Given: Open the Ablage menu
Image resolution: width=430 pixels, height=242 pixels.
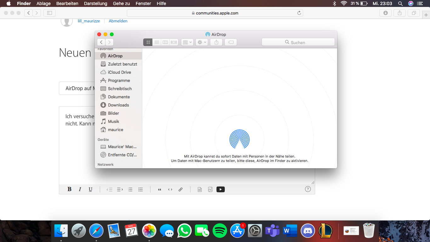Looking at the screenshot, I should pos(43,3).
